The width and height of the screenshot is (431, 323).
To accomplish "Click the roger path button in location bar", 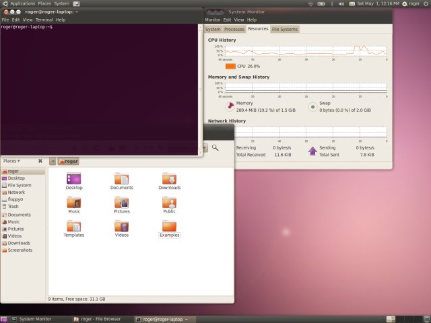I will coord(68,161).
